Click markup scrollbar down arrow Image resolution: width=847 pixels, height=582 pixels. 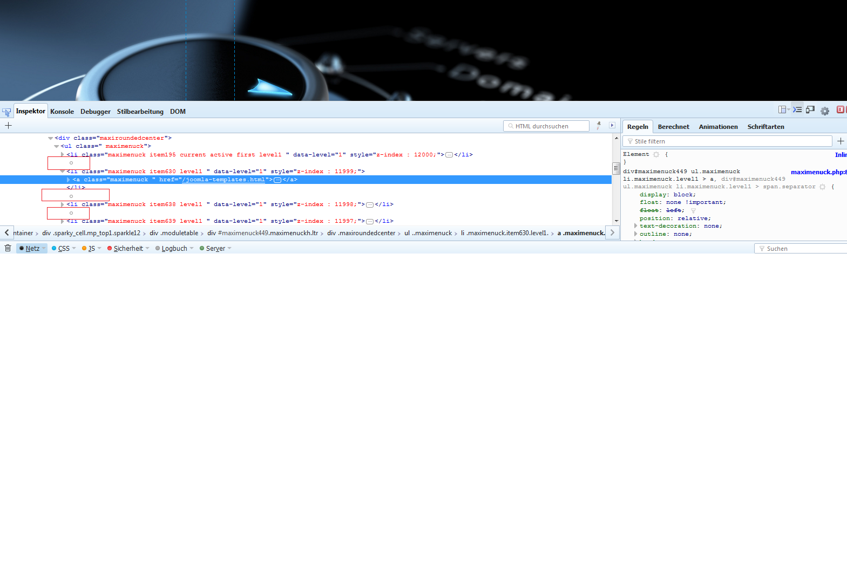[x=616, y=221]
